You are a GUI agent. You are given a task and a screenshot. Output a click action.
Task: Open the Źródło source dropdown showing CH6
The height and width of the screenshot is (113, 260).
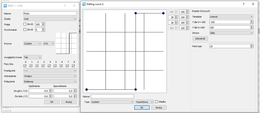(50, 19)
